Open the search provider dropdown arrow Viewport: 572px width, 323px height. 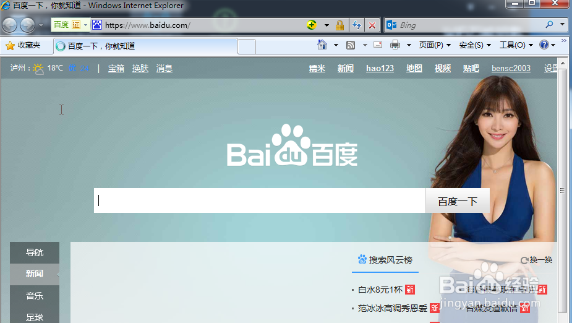(x=562, y=25)
